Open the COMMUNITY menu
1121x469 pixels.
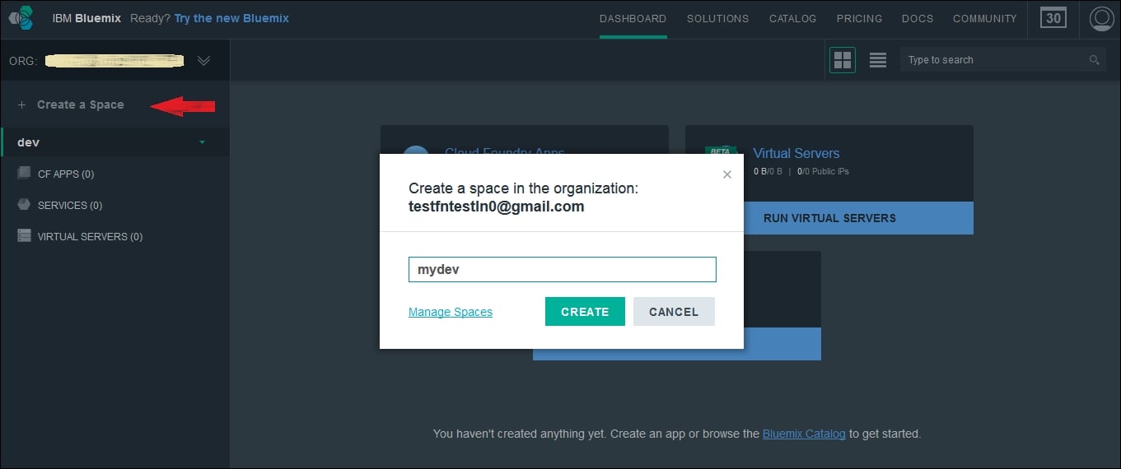point(983,18)
